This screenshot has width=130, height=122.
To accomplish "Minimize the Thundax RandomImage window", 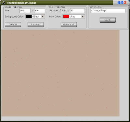I will pyautogui.click(x=119, y=3).
